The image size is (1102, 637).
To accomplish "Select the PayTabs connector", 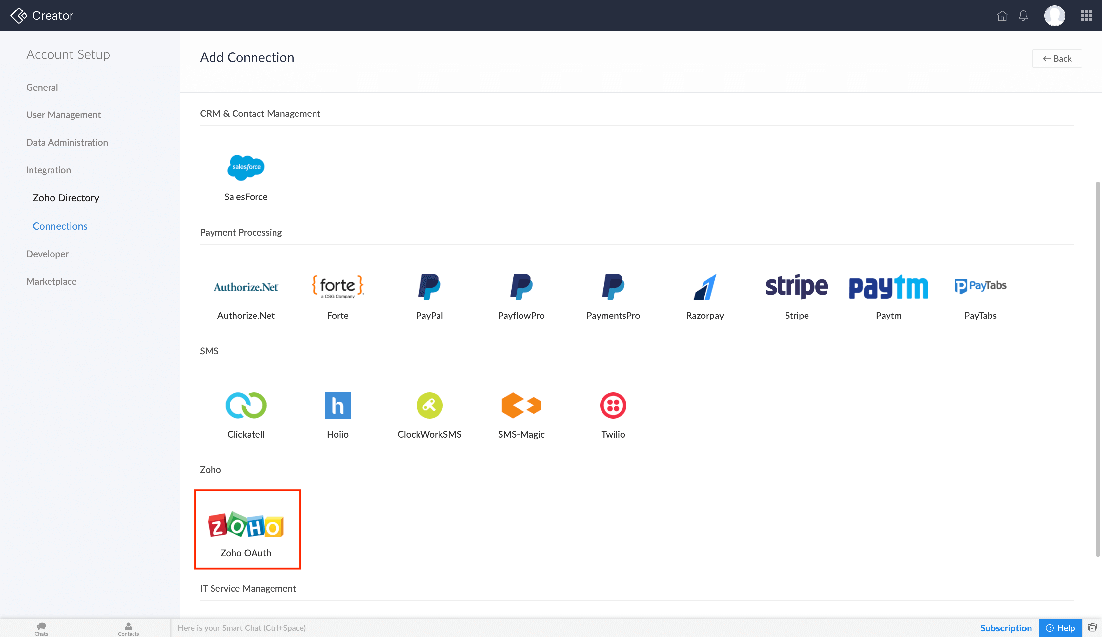I will [980, 296].
